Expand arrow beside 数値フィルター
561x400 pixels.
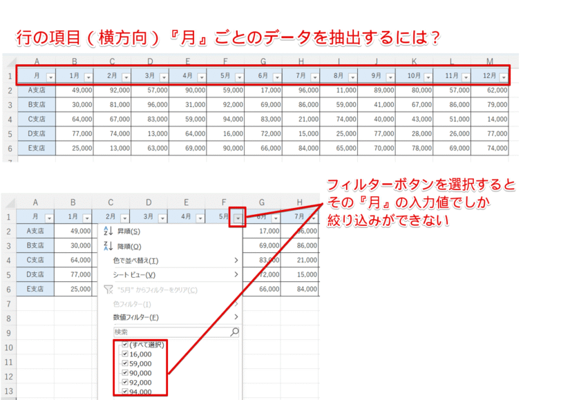236,316
